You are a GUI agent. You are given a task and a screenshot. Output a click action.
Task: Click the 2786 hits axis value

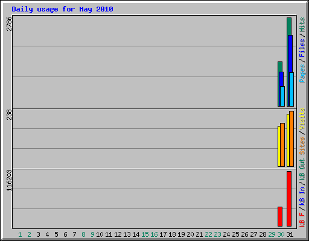[x=9, y=23]
